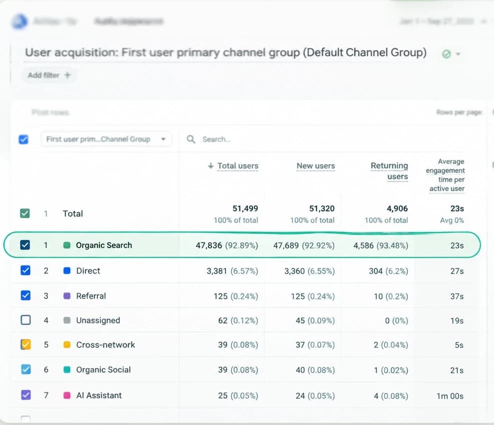Click the 37s engagement time cell
The height and width of the screenshot is (425, 494).
[x=457, y=296]
